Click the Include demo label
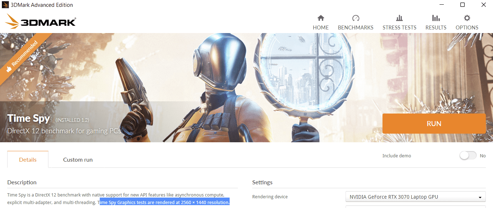The width and height of the screenshot is (493, 208). 397,156
